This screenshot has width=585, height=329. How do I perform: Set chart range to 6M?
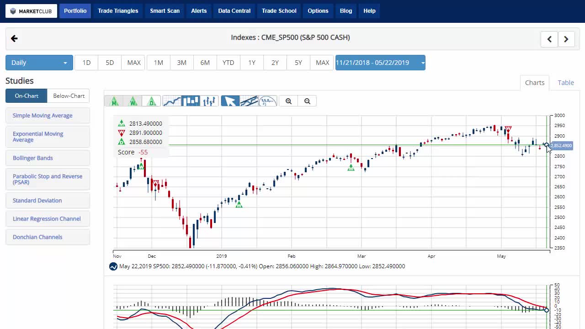[205, 63]
